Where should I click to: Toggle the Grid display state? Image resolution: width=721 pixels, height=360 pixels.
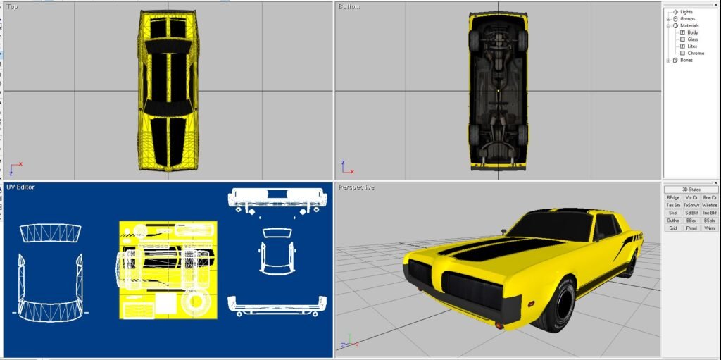tap(673, 228)
